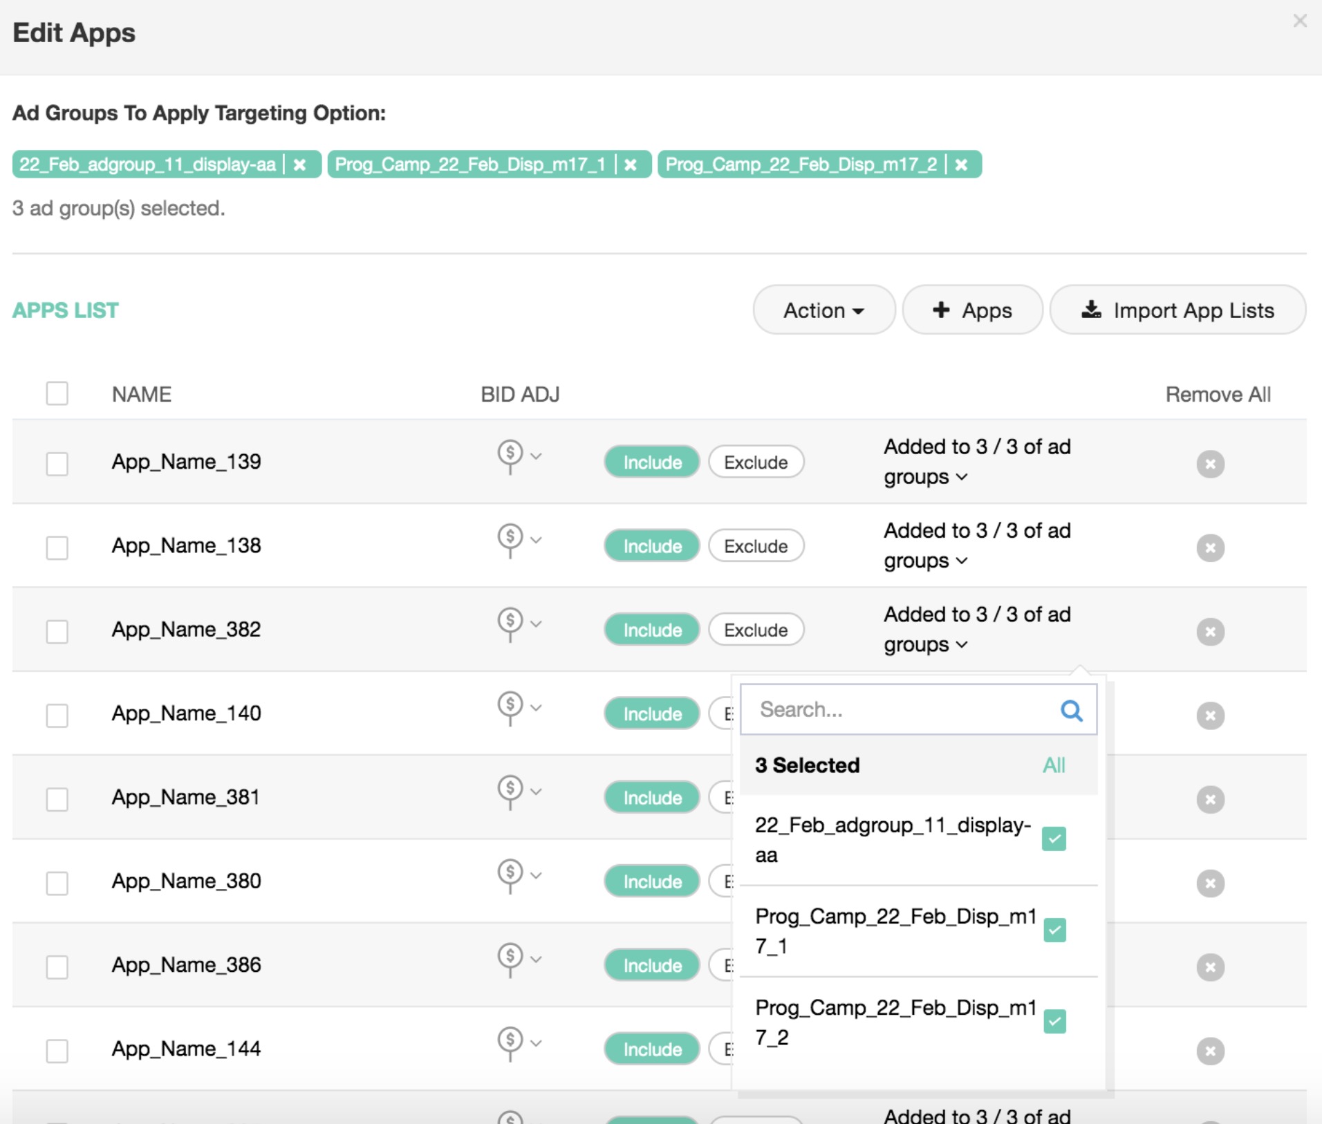Click the + Apps button

972,310
